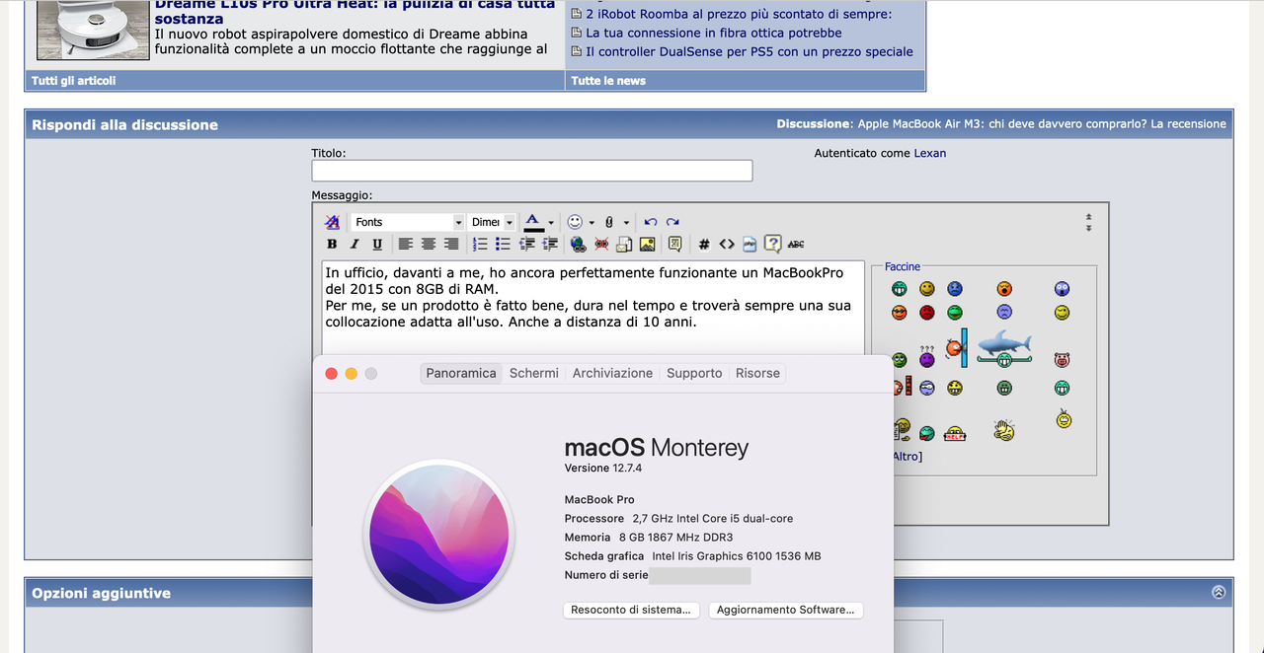
Task: Toggle Underline formatting in message editor
Action: click(x=377, y=244)
